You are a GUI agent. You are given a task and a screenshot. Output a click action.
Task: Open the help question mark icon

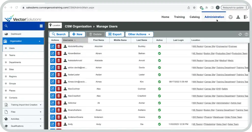[246, 34]
